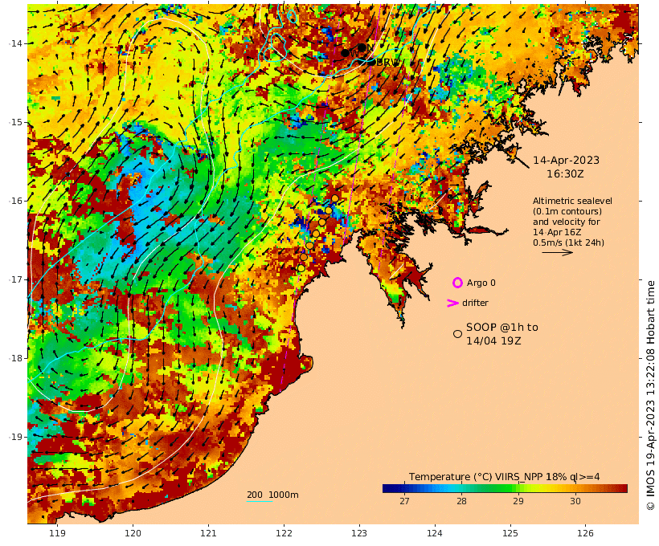This screenshot has width=659, height=546.
Task: Click the 'and velocity for' caption line
Action: click(567, 222)
